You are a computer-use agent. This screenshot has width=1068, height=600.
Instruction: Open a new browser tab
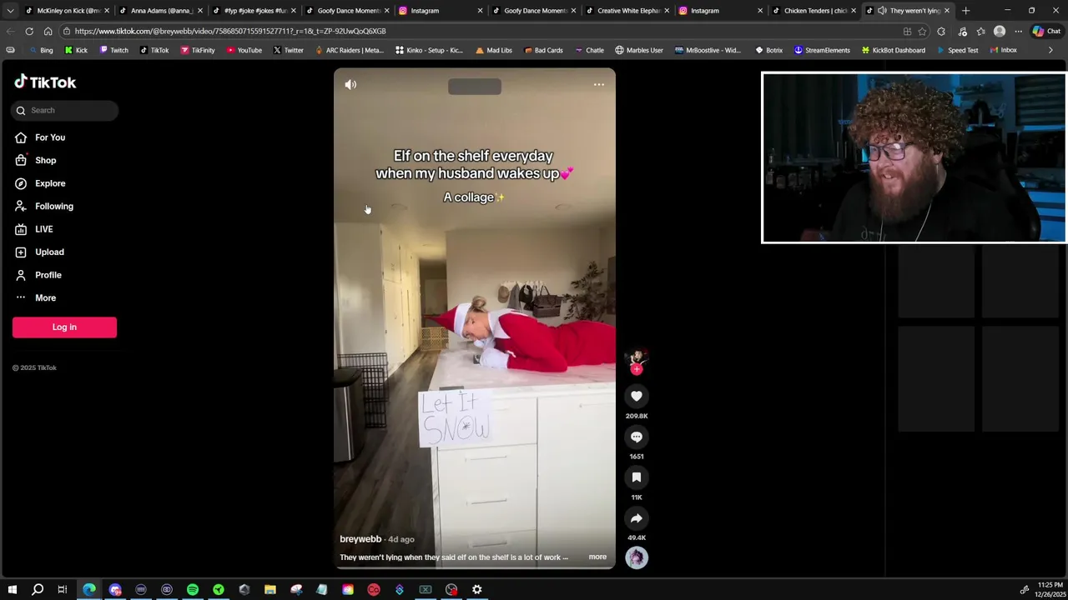click(x=965, y=11)
